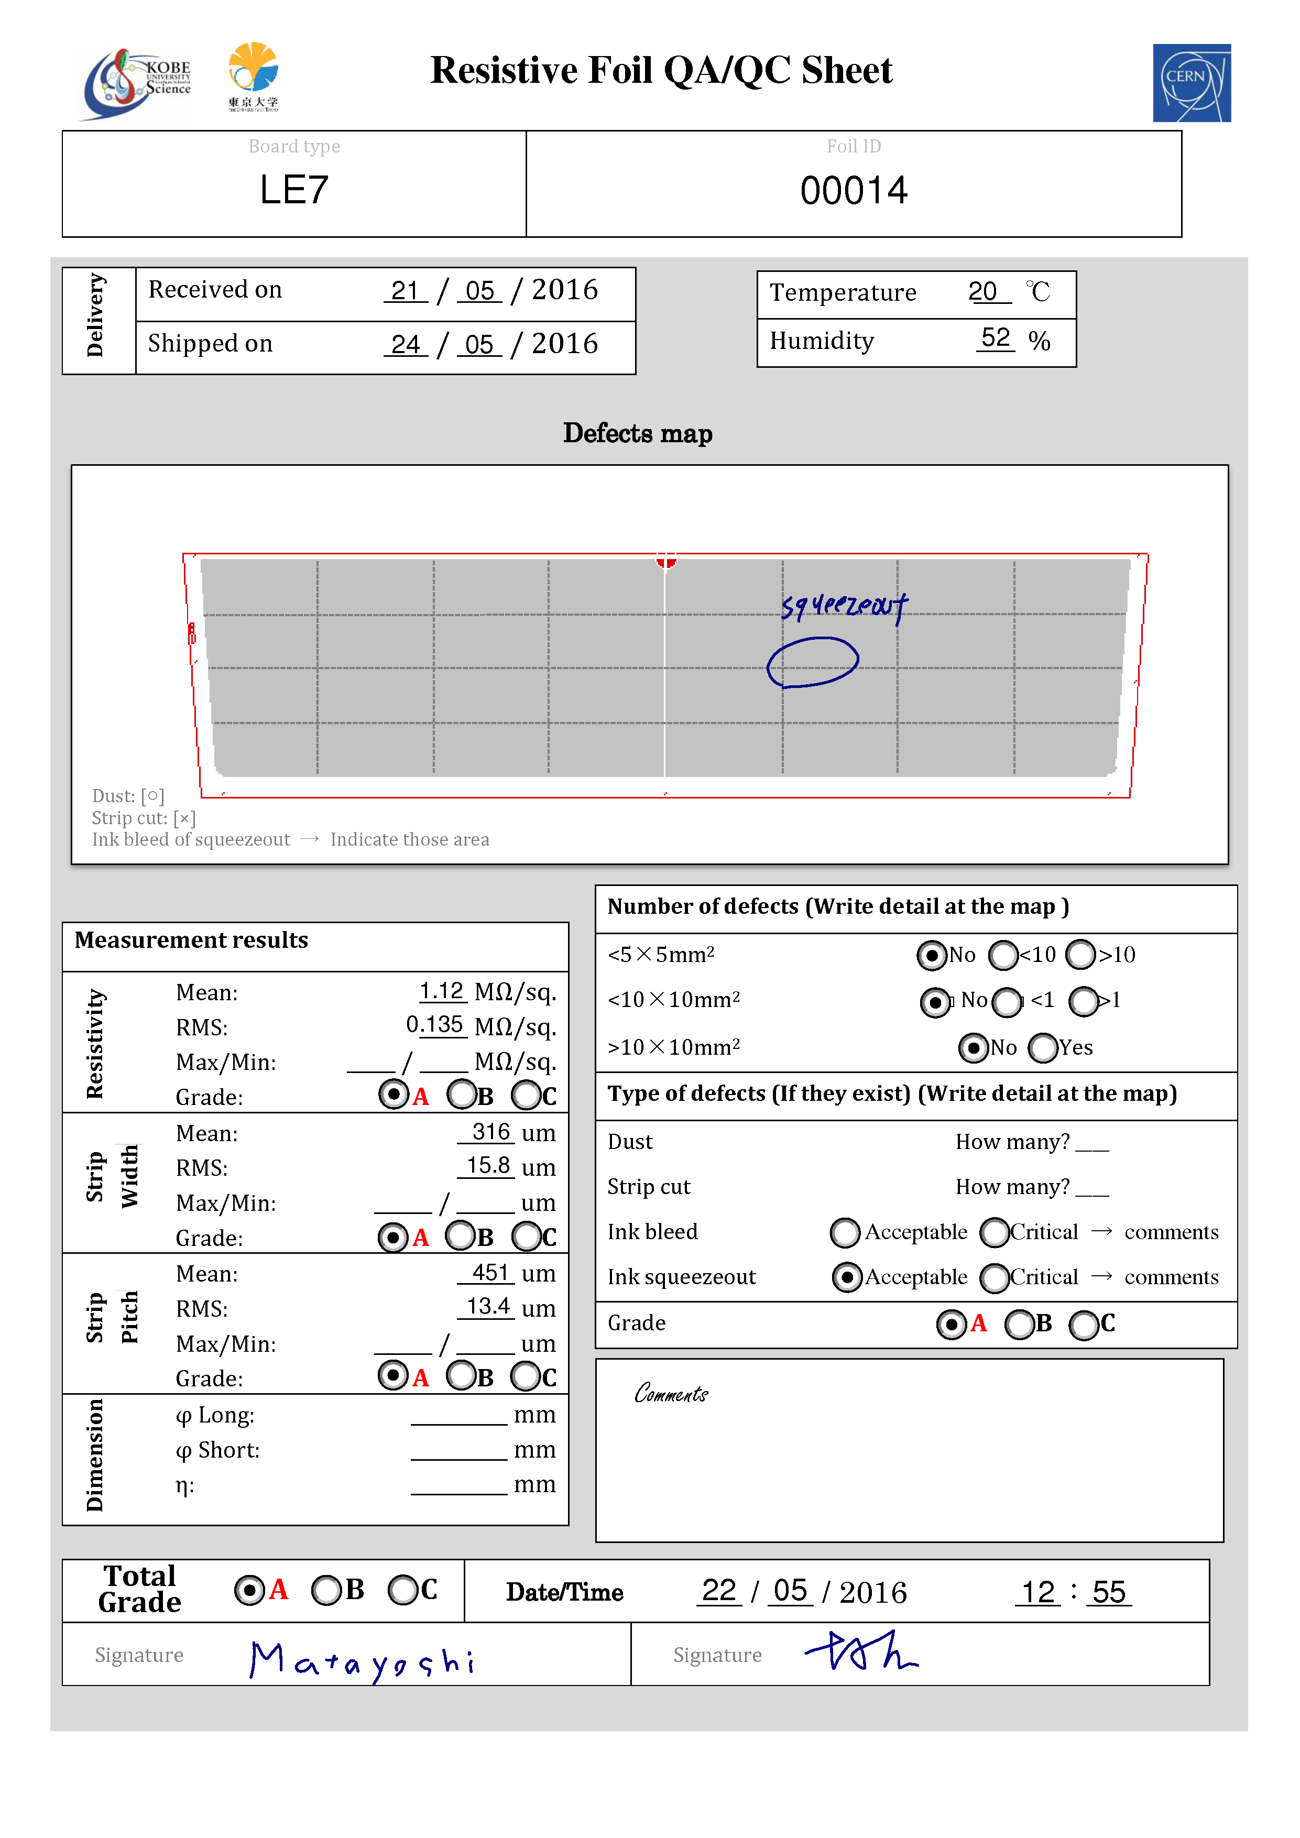
Task: Select Strip Width grade A radio button
Action: [392, 1237]
